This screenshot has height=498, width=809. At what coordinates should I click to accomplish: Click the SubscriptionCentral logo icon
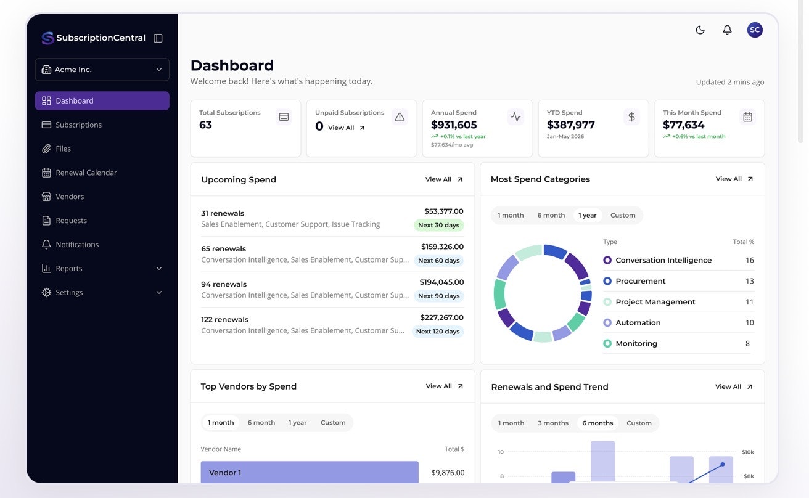[x=47, y=38]
